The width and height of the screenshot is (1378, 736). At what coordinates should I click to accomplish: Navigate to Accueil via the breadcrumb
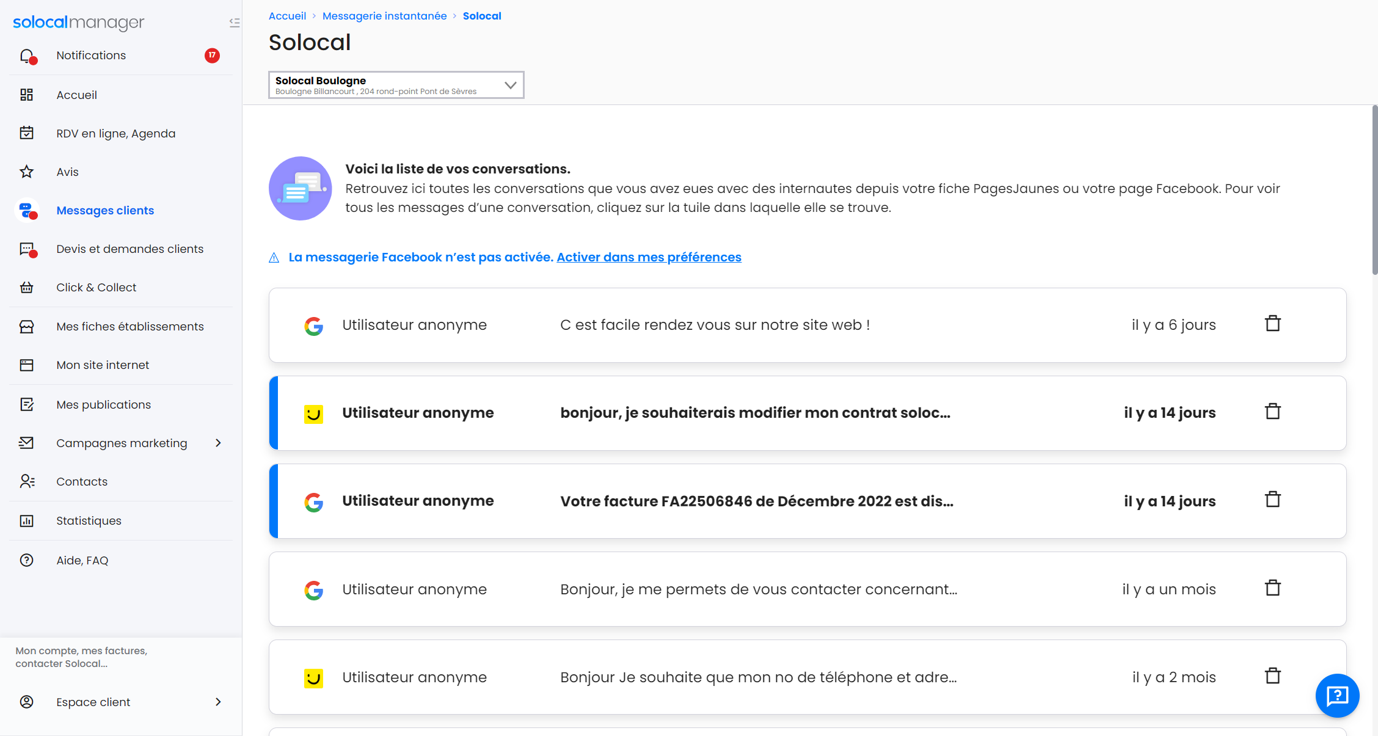(x=287, y=15)
